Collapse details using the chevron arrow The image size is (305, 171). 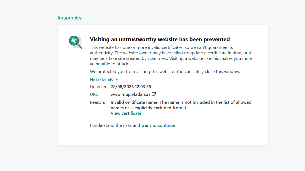pyautogui.click(x=117, y=79)
